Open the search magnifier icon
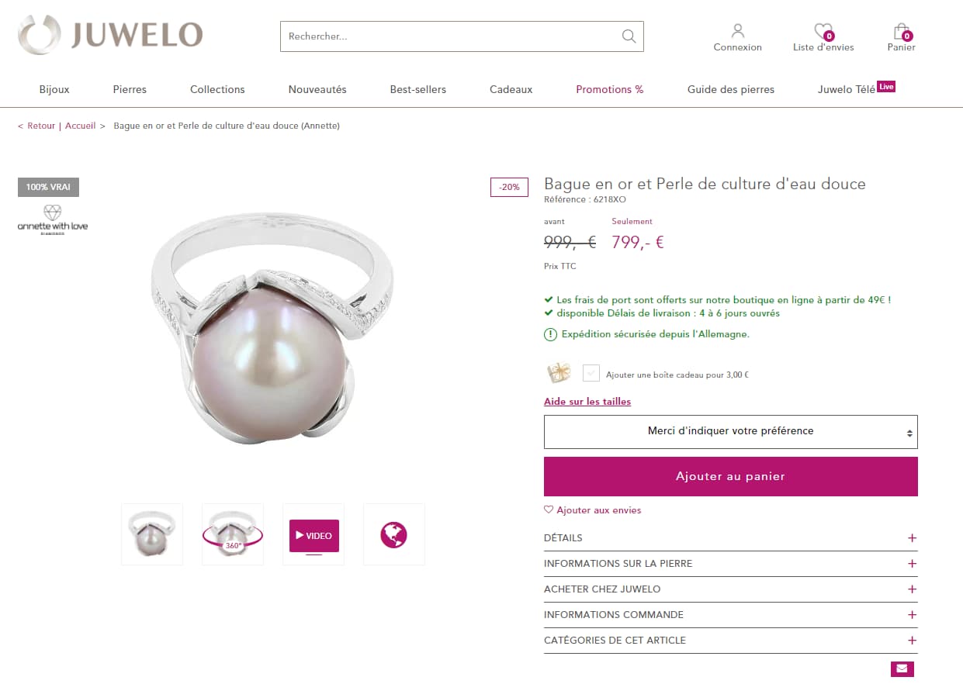 [x=628, y=36]
